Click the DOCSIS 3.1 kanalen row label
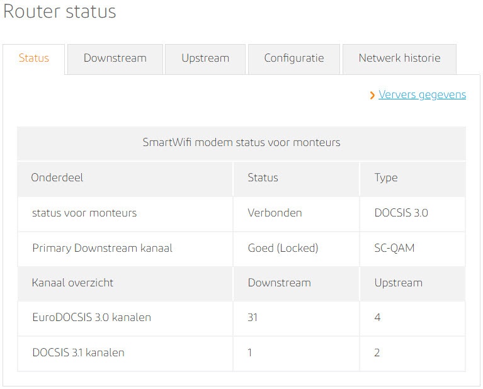 click(78, 352)
